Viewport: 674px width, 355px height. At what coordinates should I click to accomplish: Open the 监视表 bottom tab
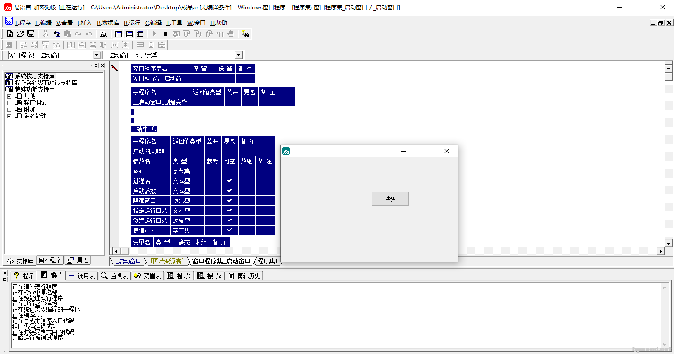point(114,275)
